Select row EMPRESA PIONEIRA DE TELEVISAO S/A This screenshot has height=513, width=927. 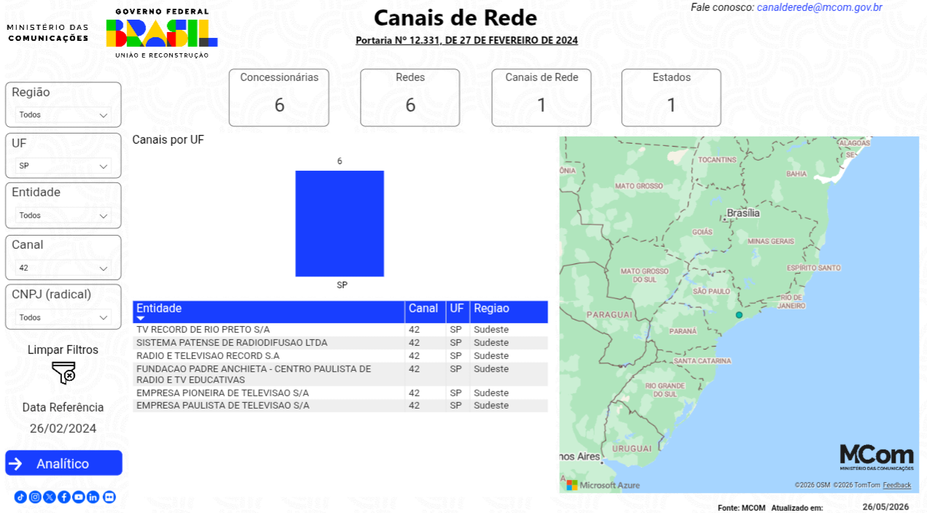pos(340,393)
